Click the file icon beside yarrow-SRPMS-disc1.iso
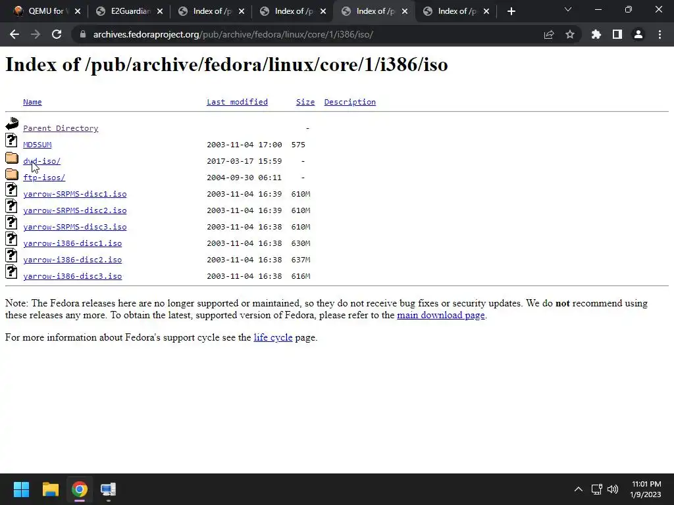Image resolution: width=674 pixels, height=505 pixels. coord(12,189)
